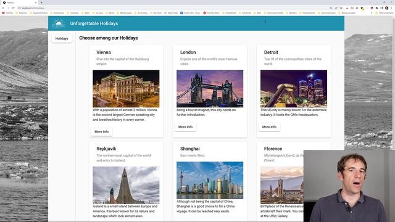Open the Computer bookmarks folder
Viewport: 395px width, 222px height.
click(73, 13)
